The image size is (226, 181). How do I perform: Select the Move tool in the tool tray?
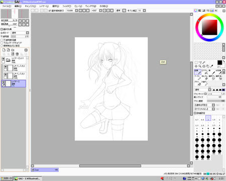[x=196, y=66]
